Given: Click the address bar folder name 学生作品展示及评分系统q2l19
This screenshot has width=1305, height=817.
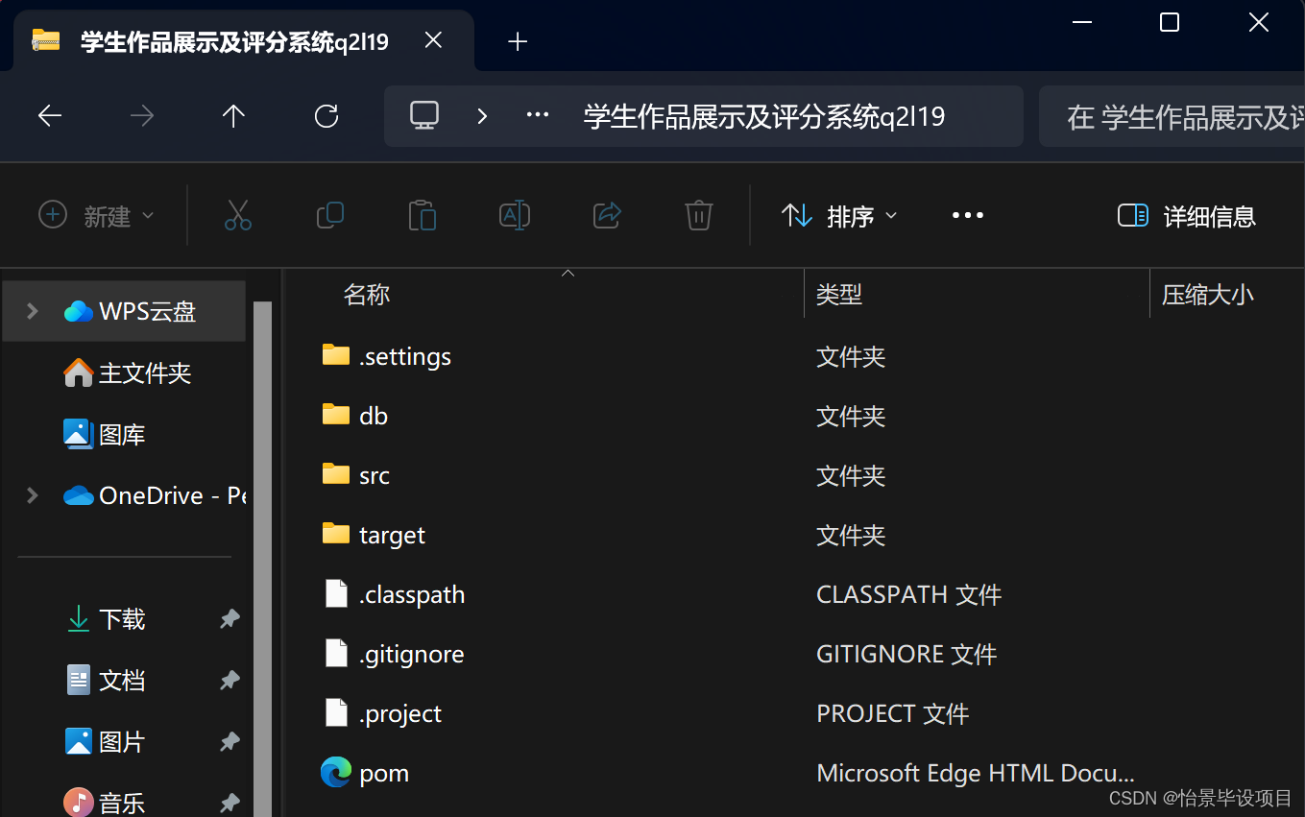Looking at the screenshot, I should (x=764, y=116).
